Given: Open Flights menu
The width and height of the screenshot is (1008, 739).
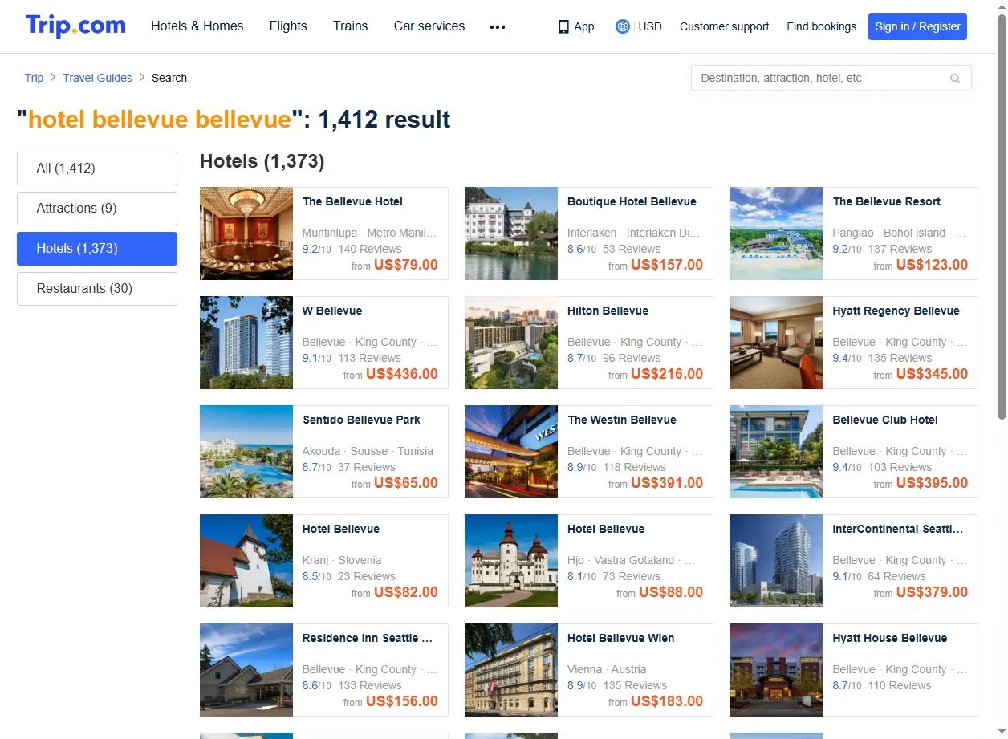Looking at the screenshot, I should (x=288, y=26).
